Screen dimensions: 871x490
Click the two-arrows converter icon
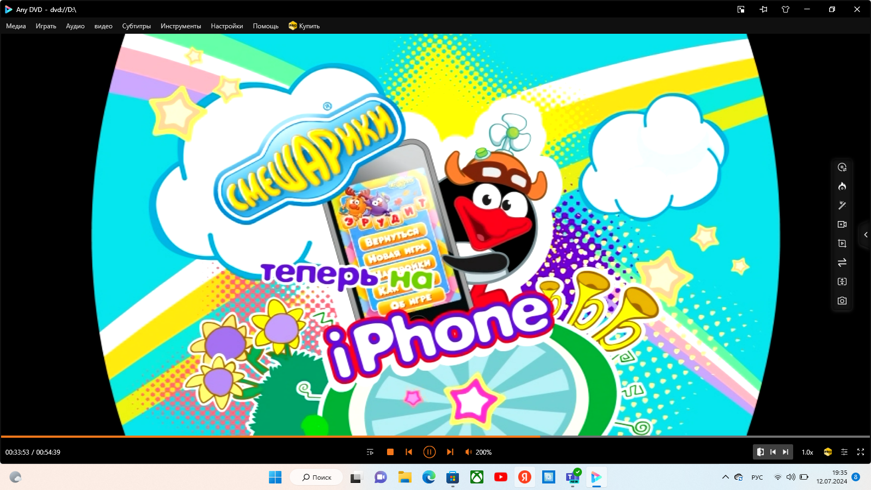click(x=842, y=262)
